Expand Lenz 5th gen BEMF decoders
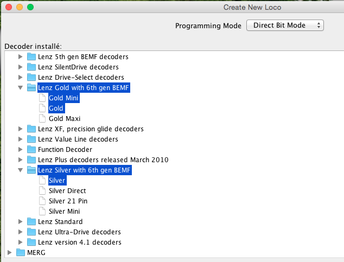This screenshot has height=262, width=344. 20,57
